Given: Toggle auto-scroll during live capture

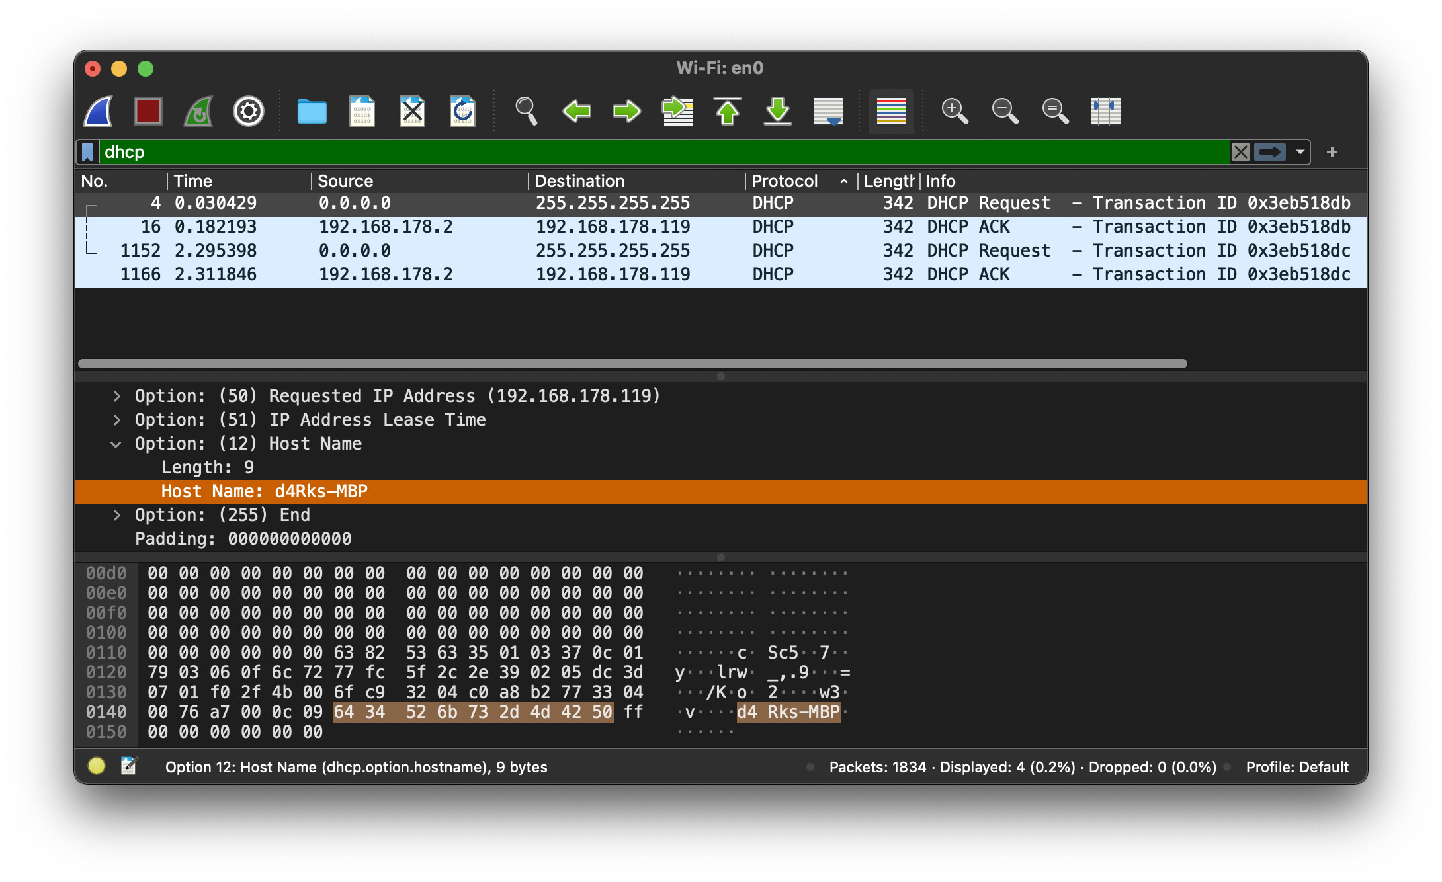Looking at the screenshot, I should pyautogui.click(x=827, y=111).
